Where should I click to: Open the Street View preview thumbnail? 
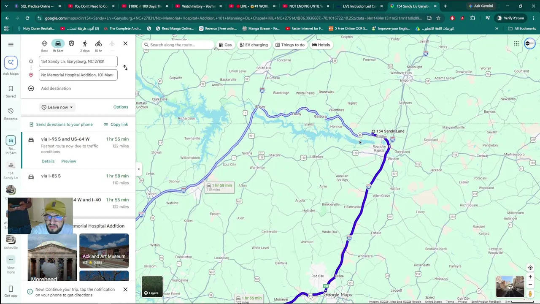click(510, 287)
